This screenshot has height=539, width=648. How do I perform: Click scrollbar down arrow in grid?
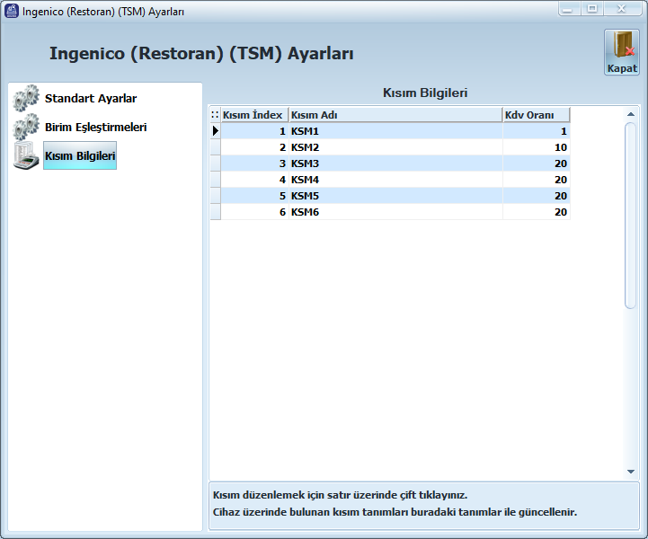(x=631, y=471)
